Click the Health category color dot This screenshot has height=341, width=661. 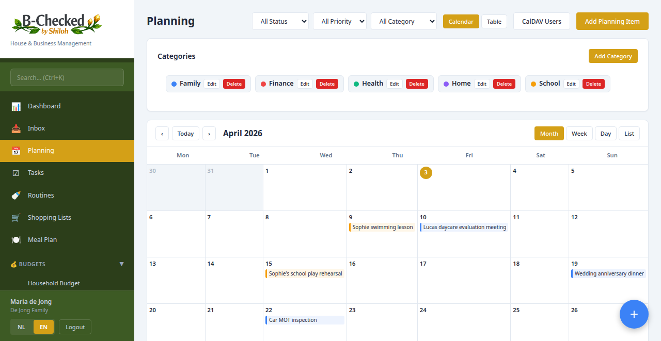coord(355,83)
